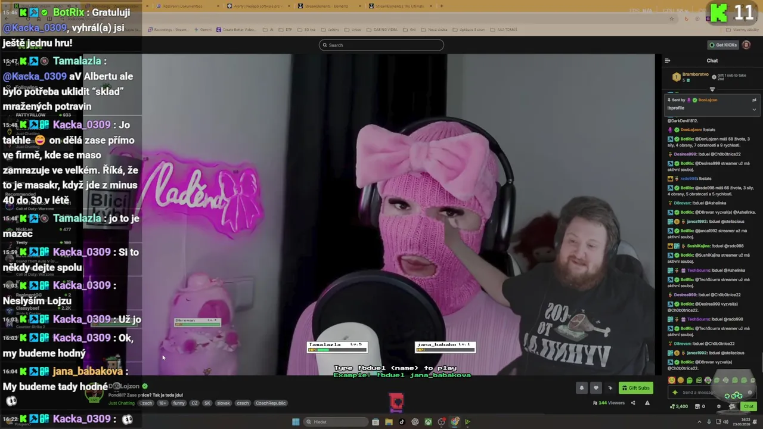Screen dimensions: 763x429
Task: Report stream with warning triangle icon
Action: pyautogui.click(x=647, y=403)
